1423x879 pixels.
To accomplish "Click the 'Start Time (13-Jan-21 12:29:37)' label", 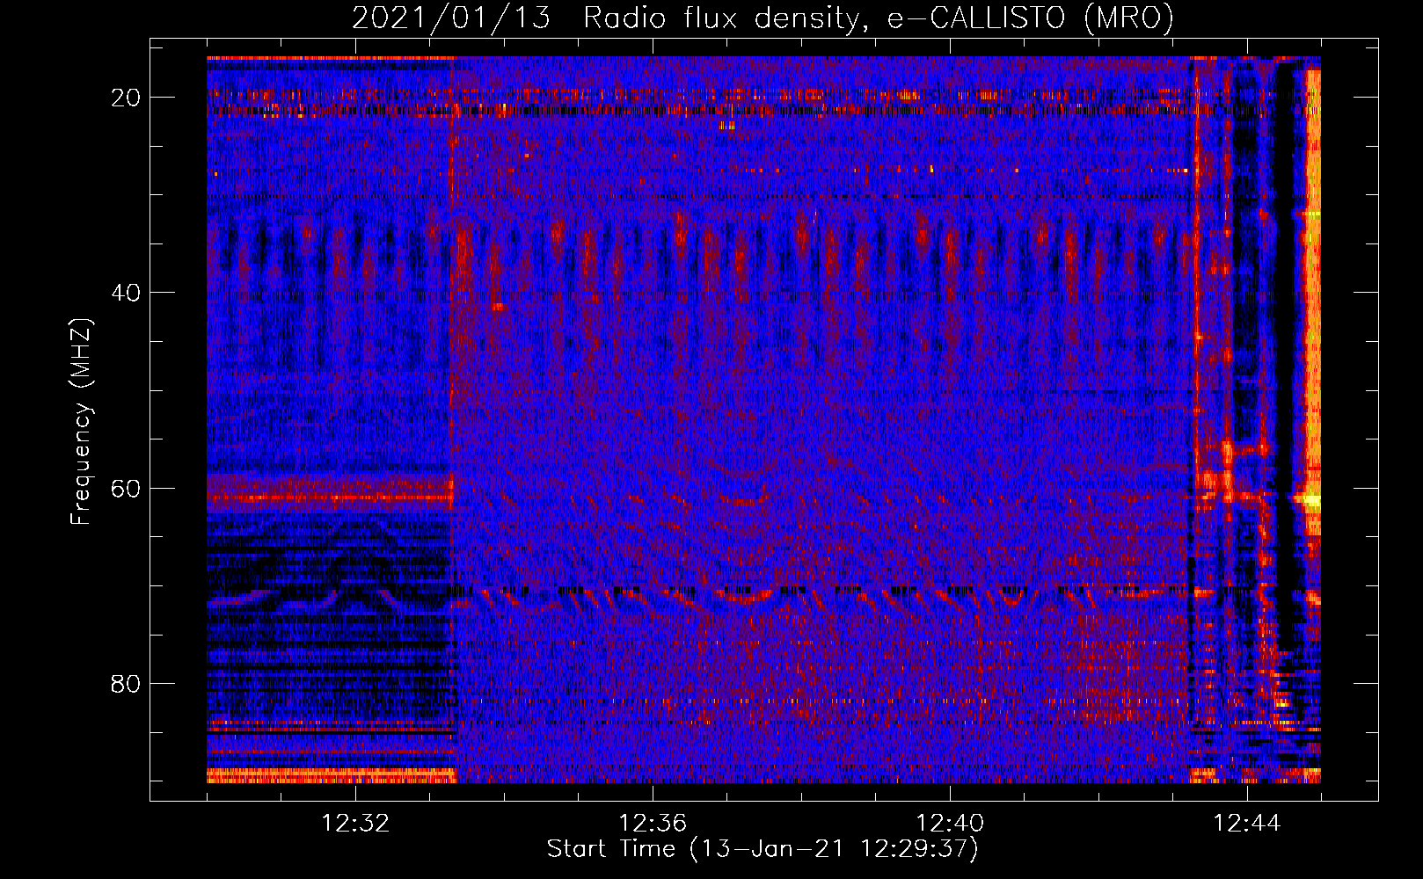I will point(763,849).
